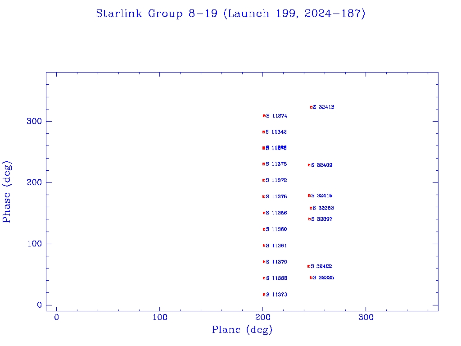This screenshot has height=346, width=461.
Task: Click the S 11370 satellite label
Action: [276, 262]
